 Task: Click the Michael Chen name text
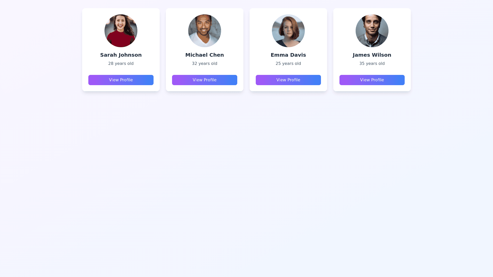[x=204, y=55]
